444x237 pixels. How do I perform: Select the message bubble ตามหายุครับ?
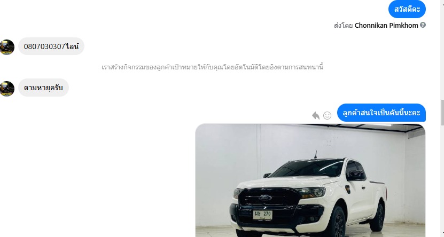(x=43, y=88)
